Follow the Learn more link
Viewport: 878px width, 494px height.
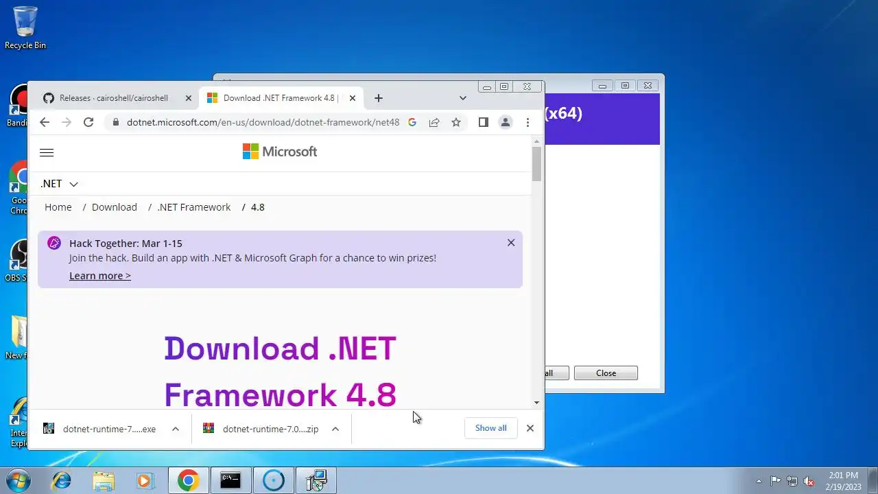(100, 276)
